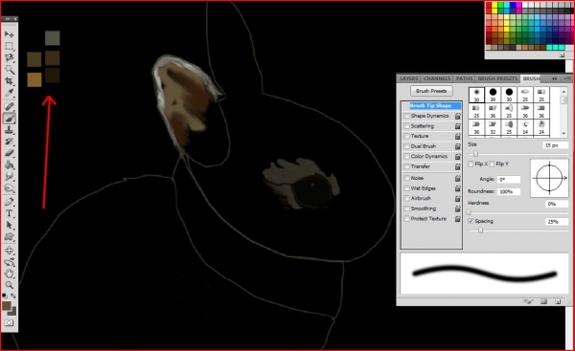Enable Airbrush checkbox
Viewport: 575px width, 351px height.
coord(406,198)
